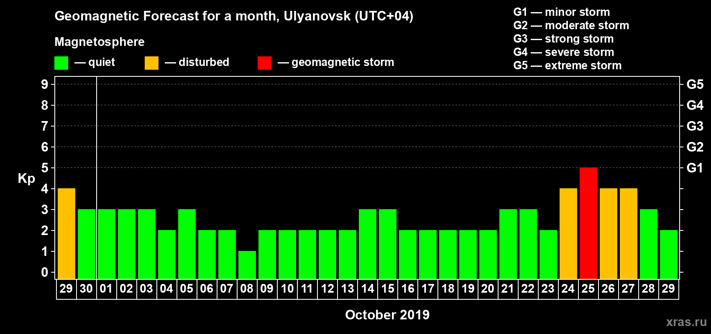Click Kp axis value 5
This screenshot has height=334, width=711.
click(x=45, y=168)
